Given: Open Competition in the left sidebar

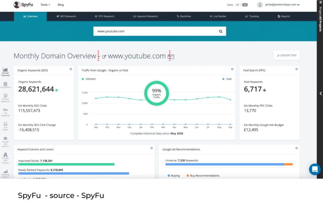Looking at the screenshot, I should pyautogui.click(x=5, y=85).
